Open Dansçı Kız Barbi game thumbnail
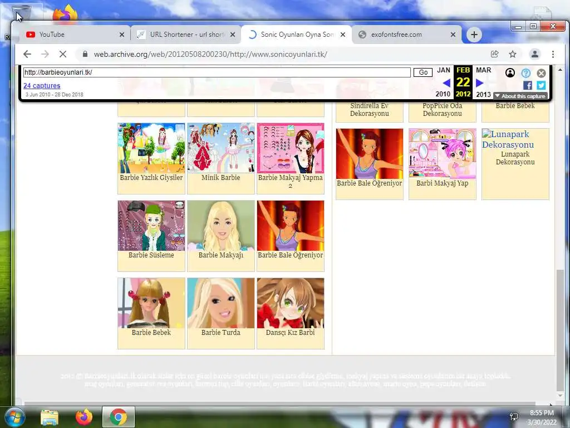Viewport: 570px width, 428px height. click(x=291, y=303)
